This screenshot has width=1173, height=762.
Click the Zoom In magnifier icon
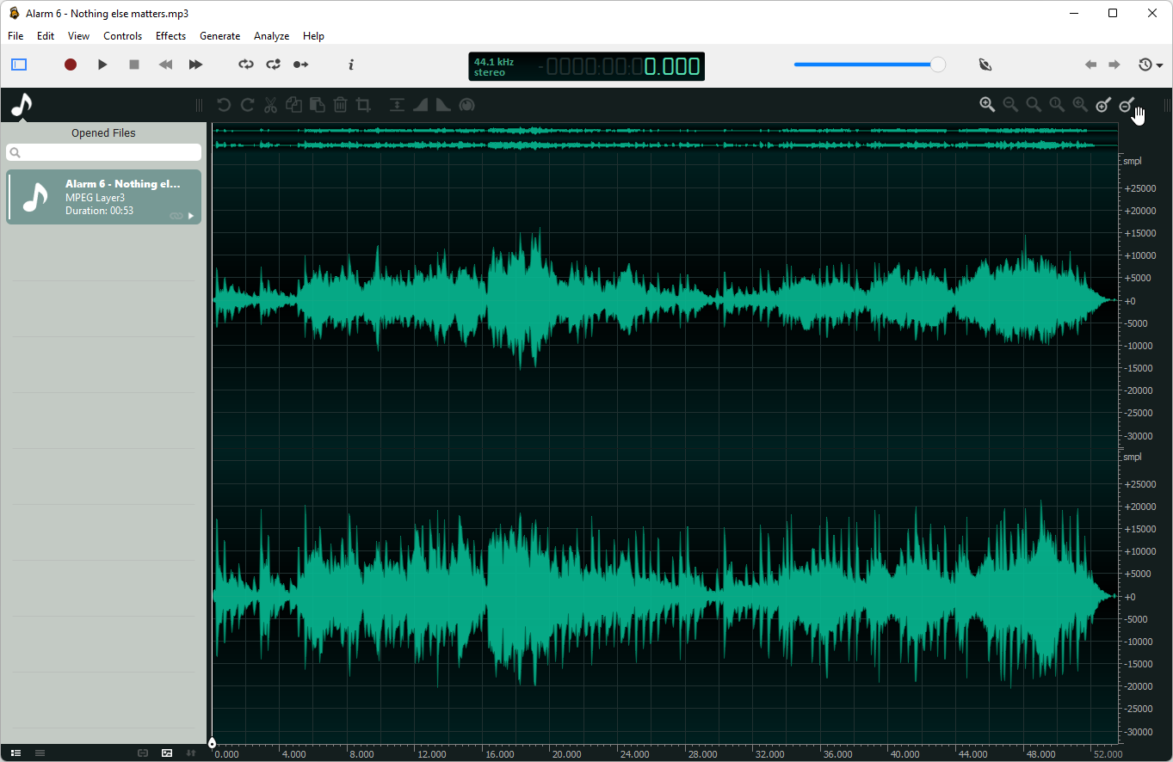[987, 105]
